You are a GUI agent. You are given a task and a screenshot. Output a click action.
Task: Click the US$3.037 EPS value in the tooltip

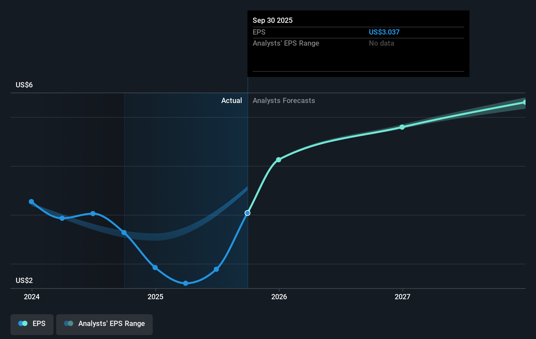pos(384,32)
